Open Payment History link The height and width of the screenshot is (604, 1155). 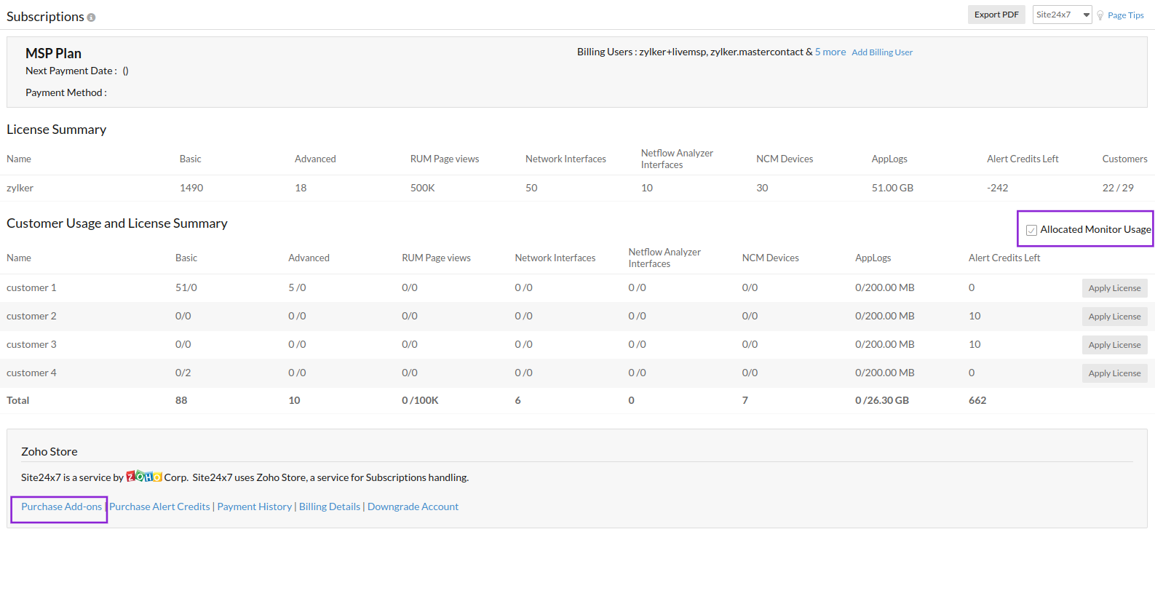(254, 506)
